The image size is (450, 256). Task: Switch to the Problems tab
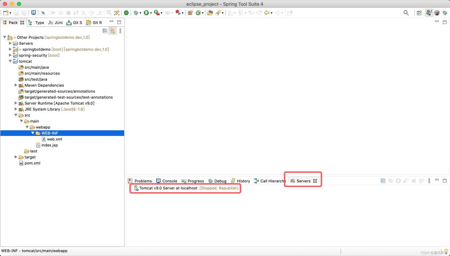coord(140,181)
